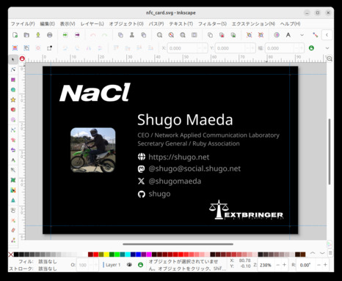Open Text and Font dialog icon
Screen dimensions: 342x281
(x=288, y=35)
